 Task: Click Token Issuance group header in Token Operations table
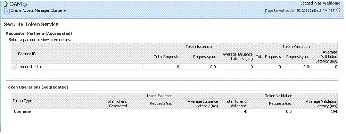pyautogui.click(x=159, y=96)
